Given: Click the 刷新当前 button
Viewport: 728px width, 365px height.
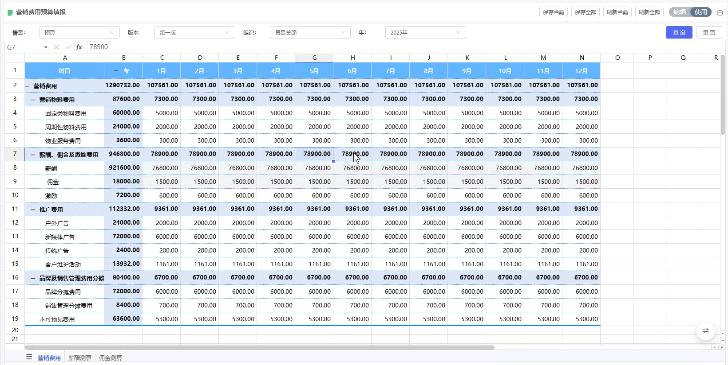Looking at the screenshot, I should point(617,12).
